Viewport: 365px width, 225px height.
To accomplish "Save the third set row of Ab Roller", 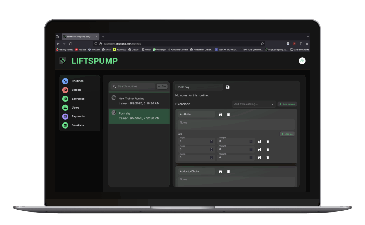I will coord(259,158).
